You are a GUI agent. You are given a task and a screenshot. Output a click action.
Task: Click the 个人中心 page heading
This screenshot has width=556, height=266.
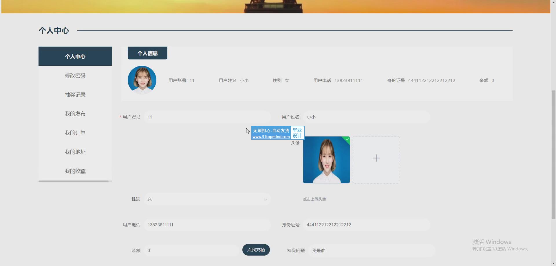click(x=54, y=31)
